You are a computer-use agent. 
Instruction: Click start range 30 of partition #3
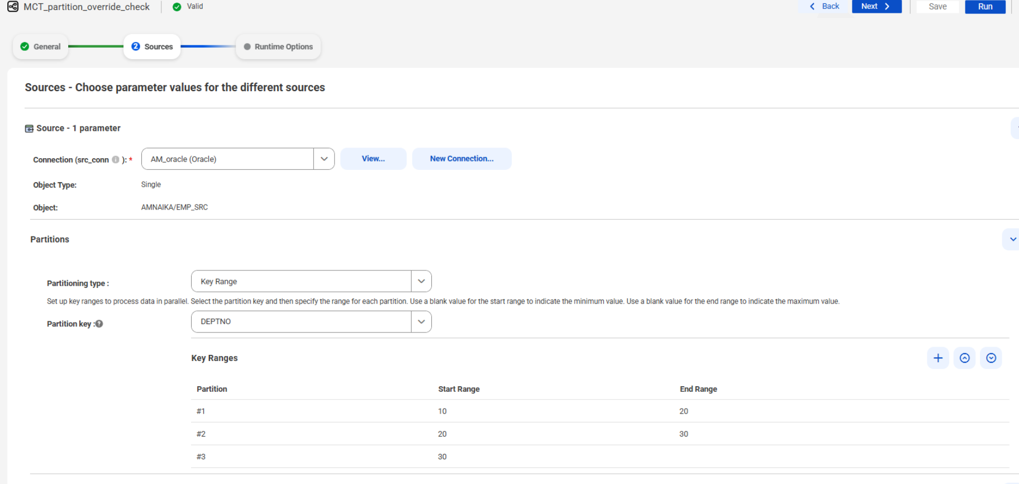point(442,457)
